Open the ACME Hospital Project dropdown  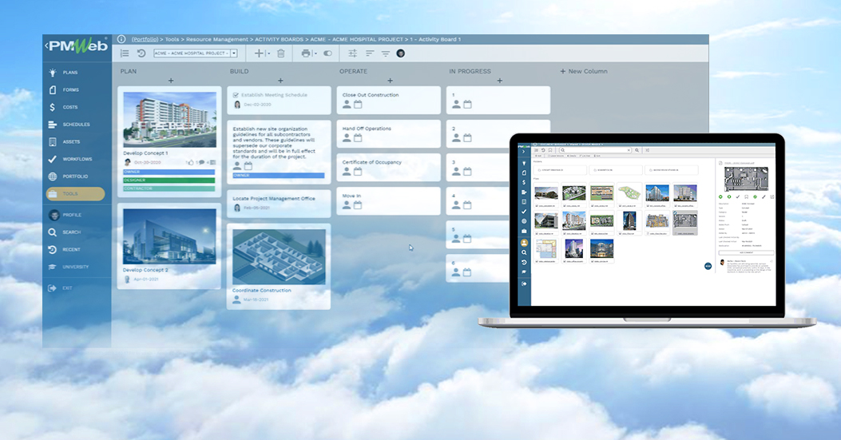234,54
